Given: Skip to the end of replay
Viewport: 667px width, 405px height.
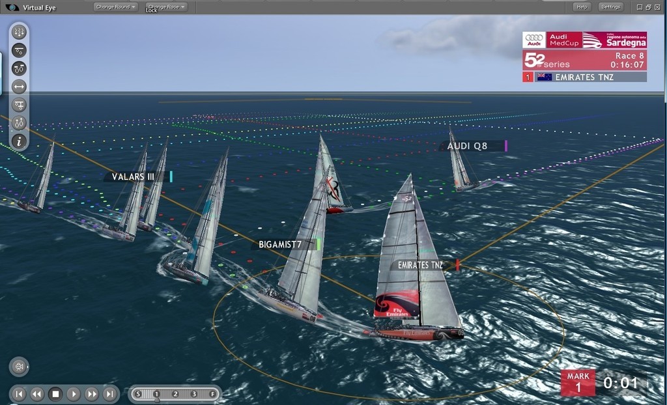Looking at the screenshot, I should click(109, 394).
